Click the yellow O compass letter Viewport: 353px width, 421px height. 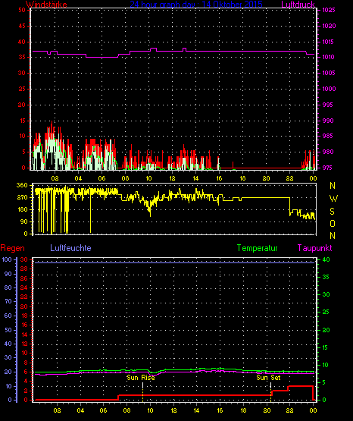[333, 223]
